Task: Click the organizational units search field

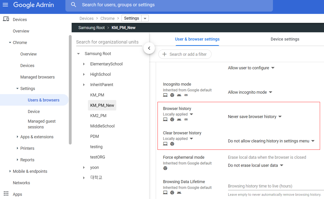Action: click(x=107, y=42)
